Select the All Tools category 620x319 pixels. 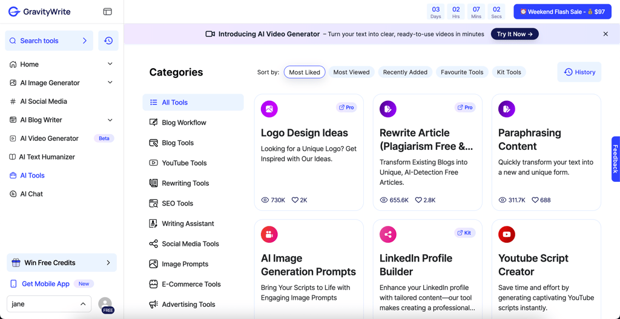193,102
